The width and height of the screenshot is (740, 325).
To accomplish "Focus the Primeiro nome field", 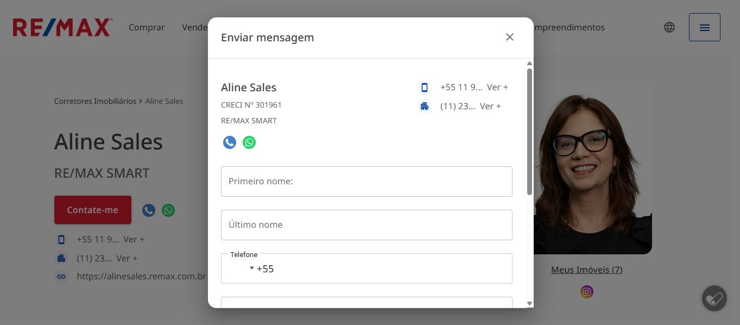I will pyautogui.click(x=366, y=182).
